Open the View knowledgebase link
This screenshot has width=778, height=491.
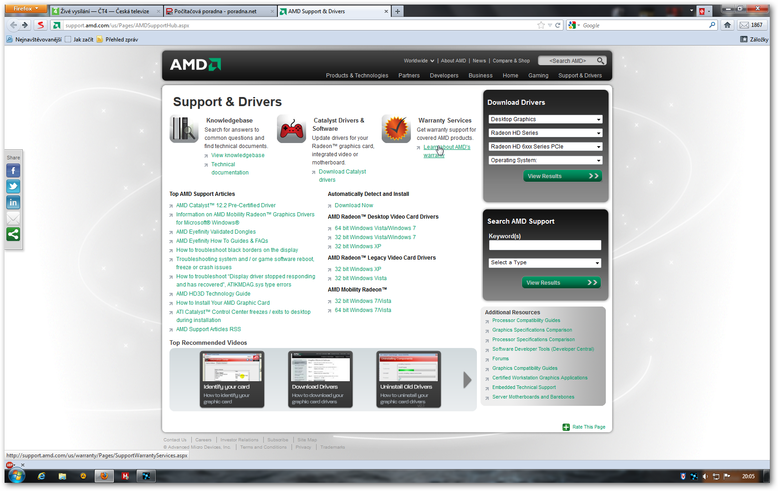coord(238,155)
